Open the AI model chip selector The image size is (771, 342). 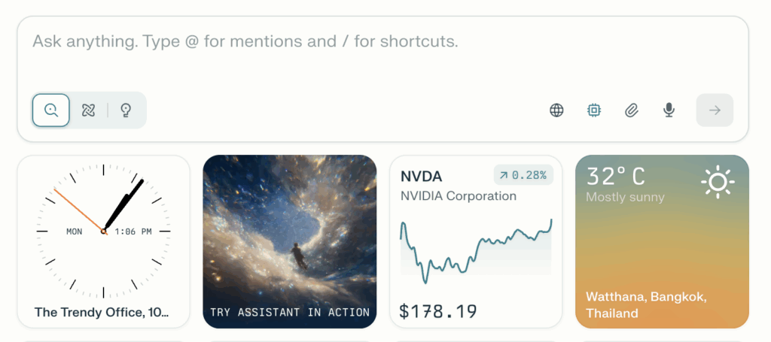tap(594, 110)
